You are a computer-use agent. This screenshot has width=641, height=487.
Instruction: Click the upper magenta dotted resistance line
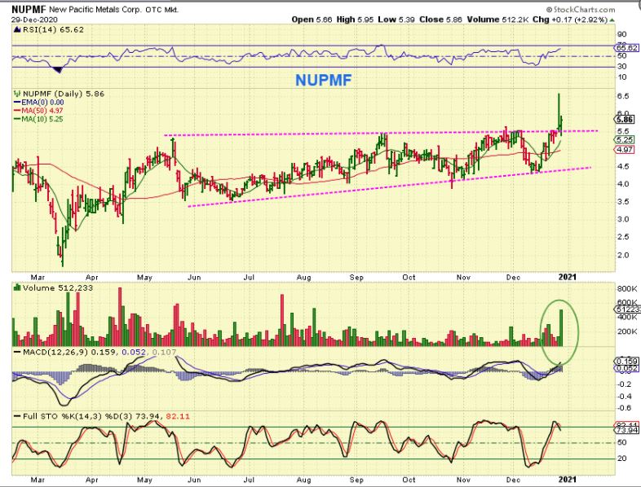326,134
